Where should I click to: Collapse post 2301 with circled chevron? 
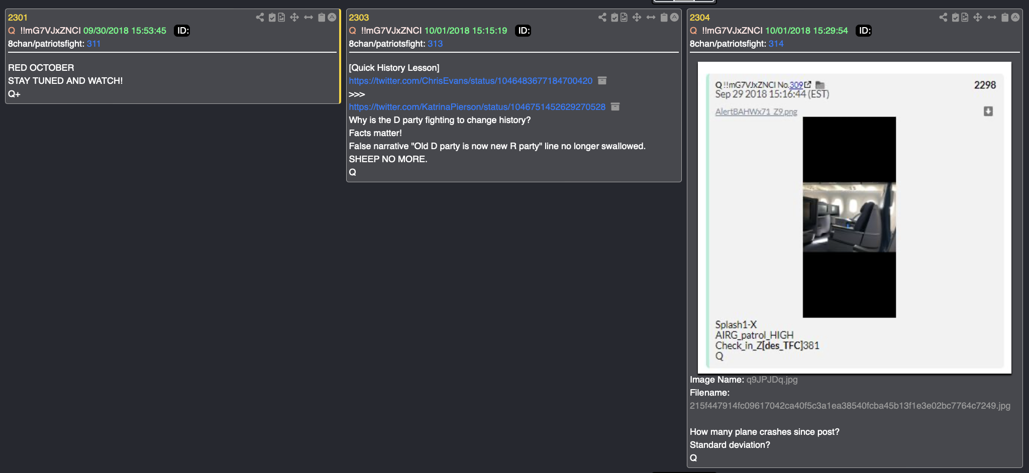[332, 18]
